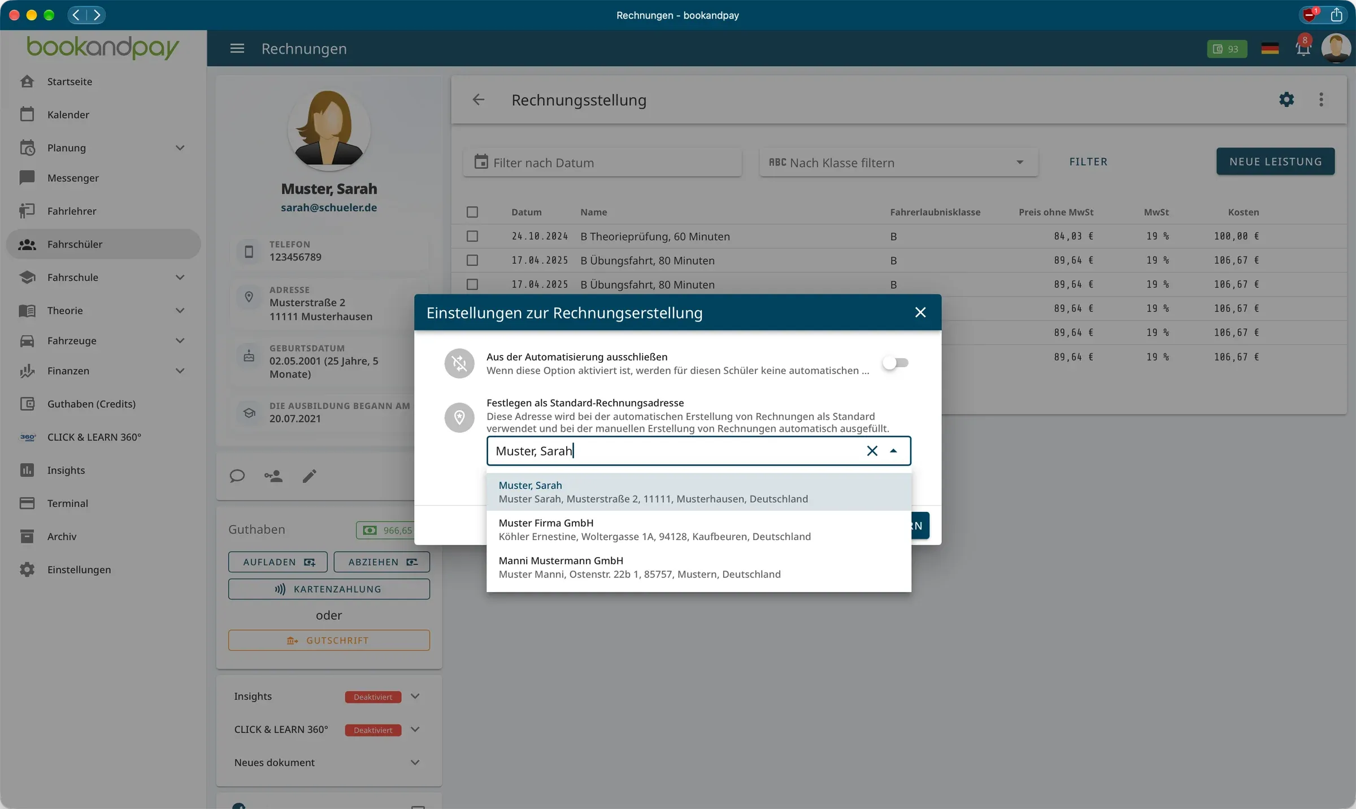Click the Einstellungen gear icon in sidebar
1356x809 pixels.
point(27,569)
